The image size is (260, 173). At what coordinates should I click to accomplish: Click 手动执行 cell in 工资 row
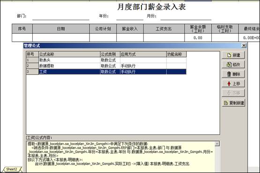(x=143, y=72)
